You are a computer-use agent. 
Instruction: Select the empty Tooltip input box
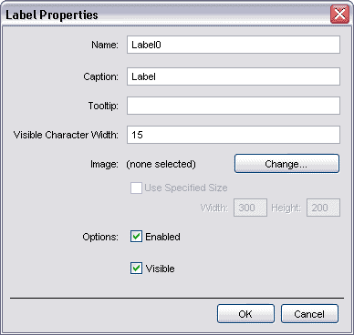(x=234, y=106)
